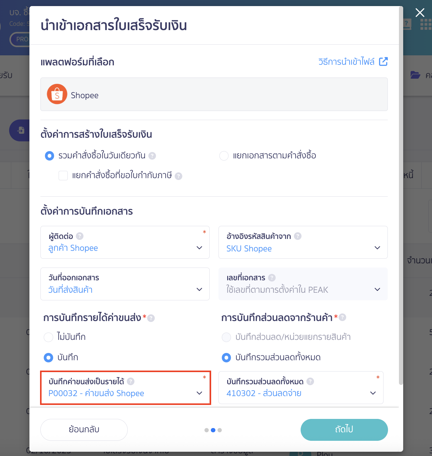Image resolution: width=432 pixels, height=456 pixels.
Task: Open the external link icon beside วิธีการนำเข้าไฟล์
Action: [x=383, y=62]
